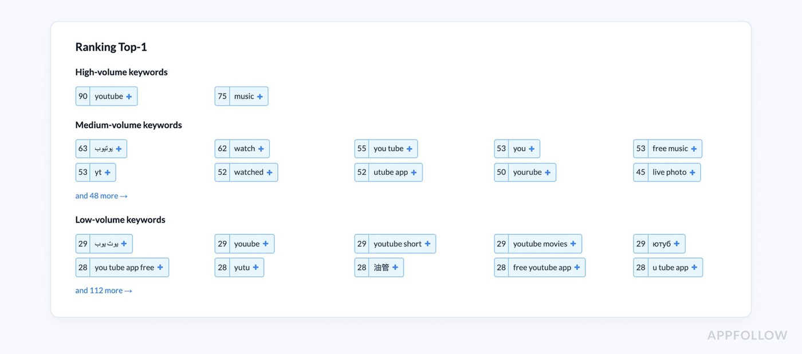Click the 'free youtube app' keyword label

click(542, 268)
